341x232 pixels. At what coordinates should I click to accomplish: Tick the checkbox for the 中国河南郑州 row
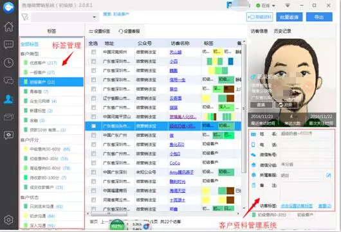point(93,52)
